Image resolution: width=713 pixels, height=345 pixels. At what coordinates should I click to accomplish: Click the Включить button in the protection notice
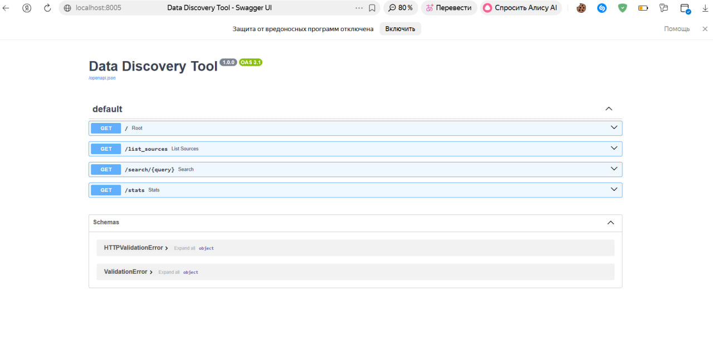click(401, 29)
